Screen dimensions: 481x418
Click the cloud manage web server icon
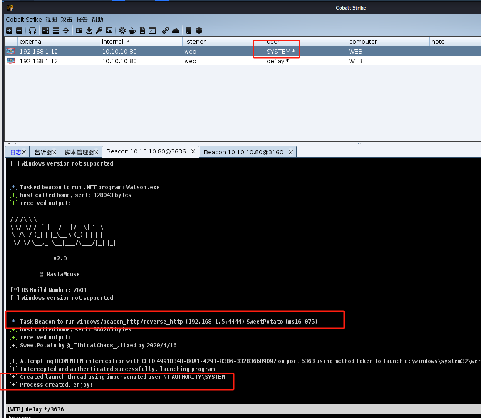(176, 30)
